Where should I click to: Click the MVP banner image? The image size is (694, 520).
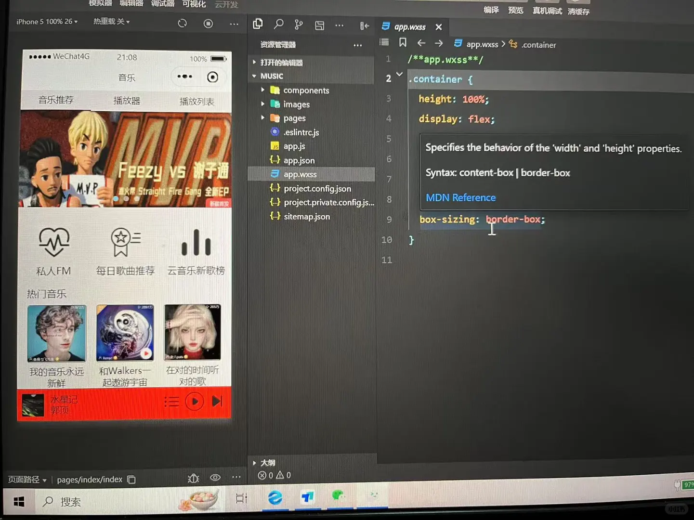tap(125, 159)
